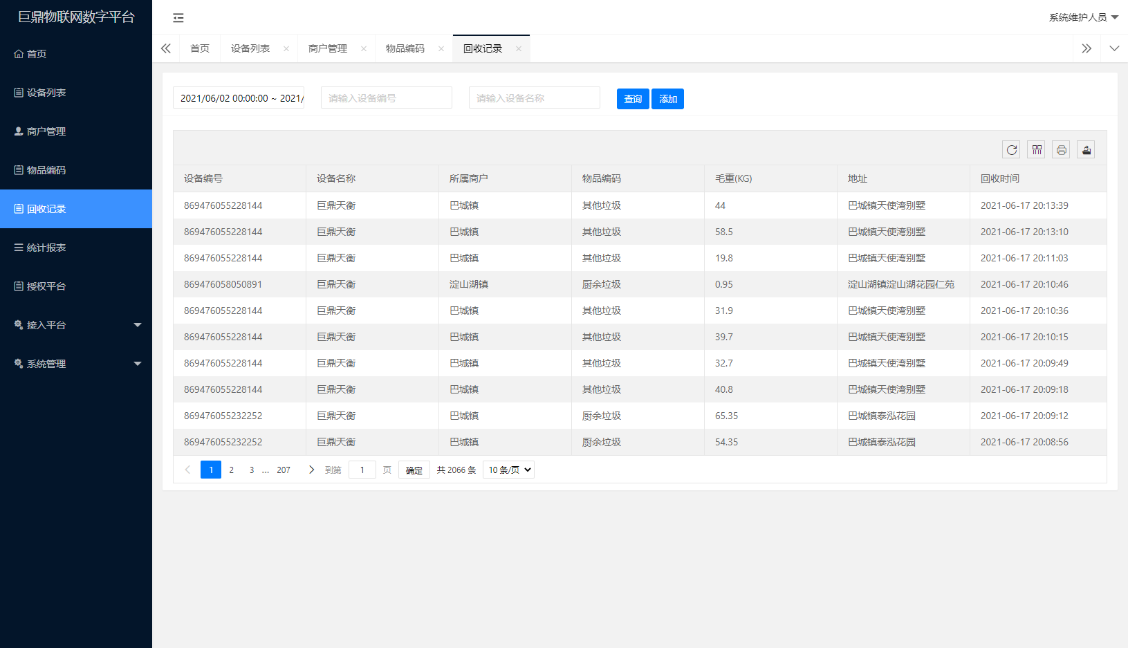Close the 物品编码 tab
Image resolution: width=1128 pixels, height=648 pixels.
coord(441,48)
